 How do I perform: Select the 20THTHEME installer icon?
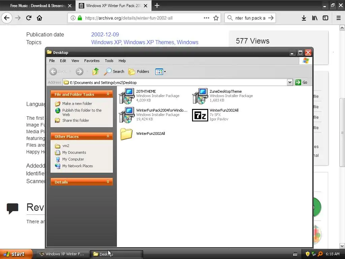[x=127, y=96]
